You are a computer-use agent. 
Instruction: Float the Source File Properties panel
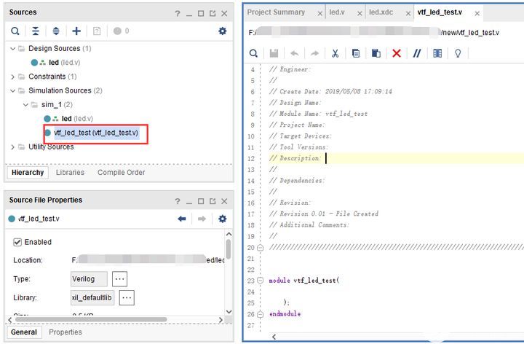click(x=213, y=201)
